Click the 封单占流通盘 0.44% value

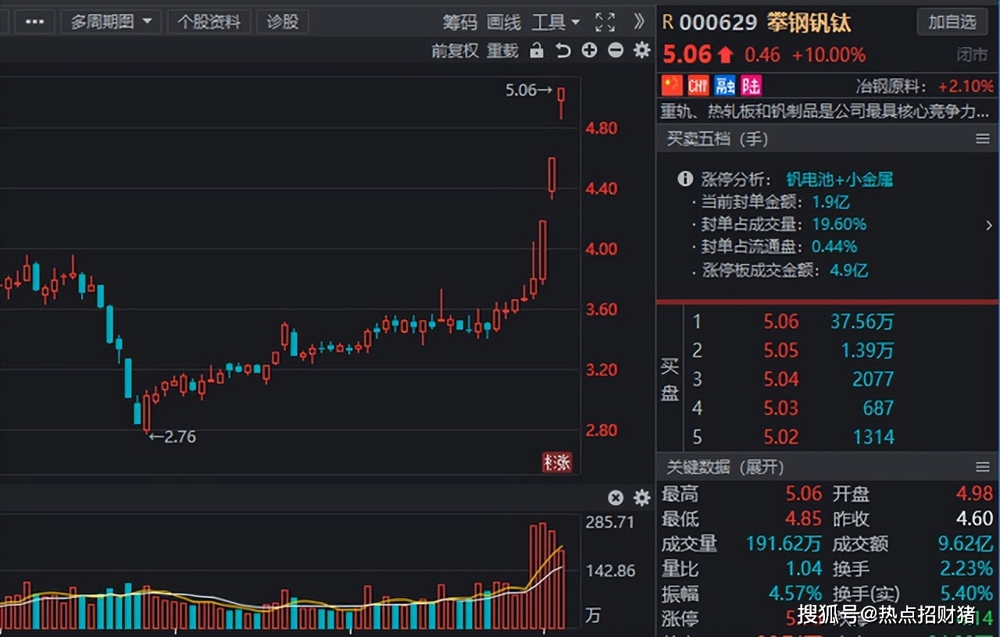834,247
